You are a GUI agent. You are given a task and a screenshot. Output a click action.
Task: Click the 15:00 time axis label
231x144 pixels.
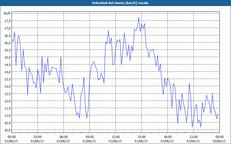[141, 137]
